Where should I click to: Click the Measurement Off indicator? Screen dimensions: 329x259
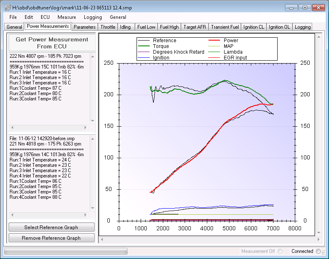point(280,251)
